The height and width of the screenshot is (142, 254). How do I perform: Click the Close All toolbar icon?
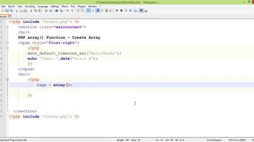click(21, 11)
